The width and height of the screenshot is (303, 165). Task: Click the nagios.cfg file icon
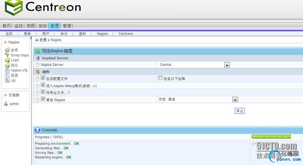click(x=7, y=70)
